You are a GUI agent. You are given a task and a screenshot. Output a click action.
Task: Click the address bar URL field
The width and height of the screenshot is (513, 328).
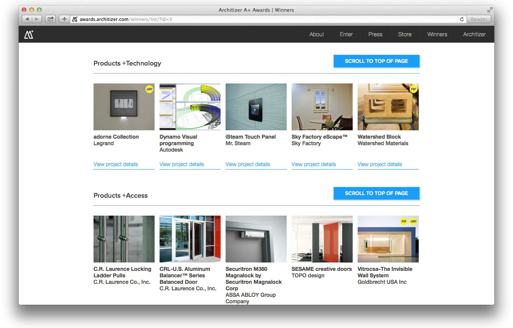[x=267, y=19]
